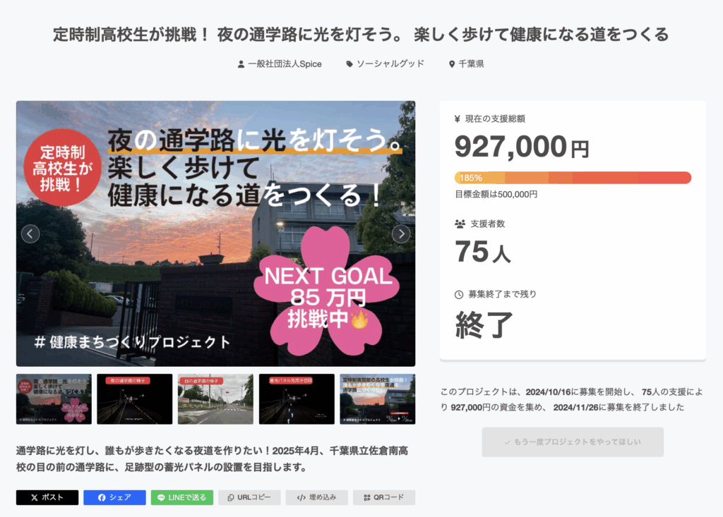Open organizer 一般社団法人Spice profile
This screenshot has width=723, height=517.
tap(280, 64)
